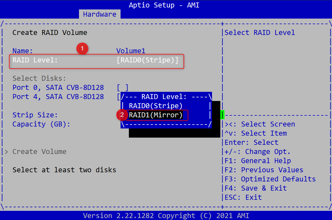Click the F2: Previous Values entry
Image resolution: width=332 pixels, height=220 pixels.
click(x=267, y=170)
